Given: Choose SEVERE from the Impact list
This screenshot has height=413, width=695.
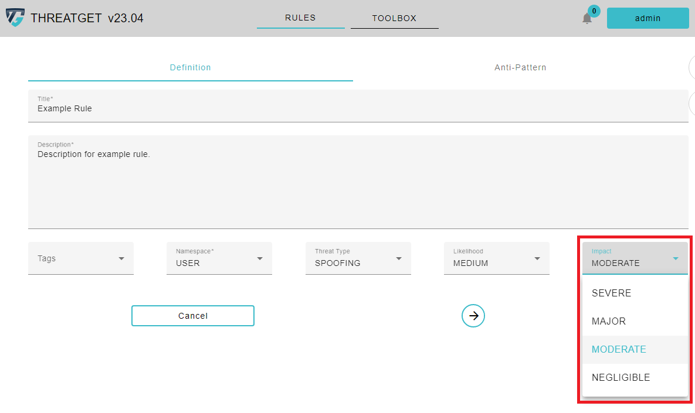Looking at the screenshot, I should [612, 293].
